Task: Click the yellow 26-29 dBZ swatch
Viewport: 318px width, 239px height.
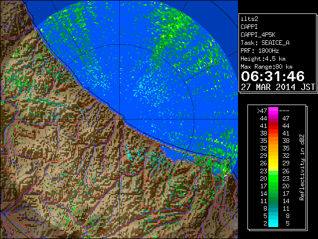Action: [273, 163]
